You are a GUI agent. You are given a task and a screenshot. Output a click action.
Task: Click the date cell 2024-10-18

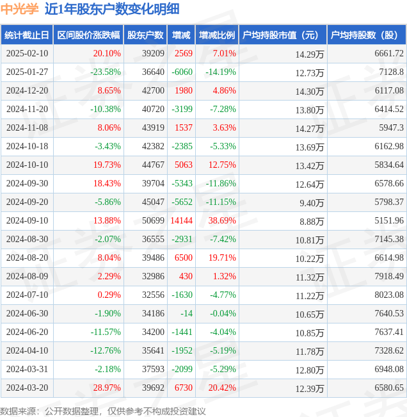[27, 146]
